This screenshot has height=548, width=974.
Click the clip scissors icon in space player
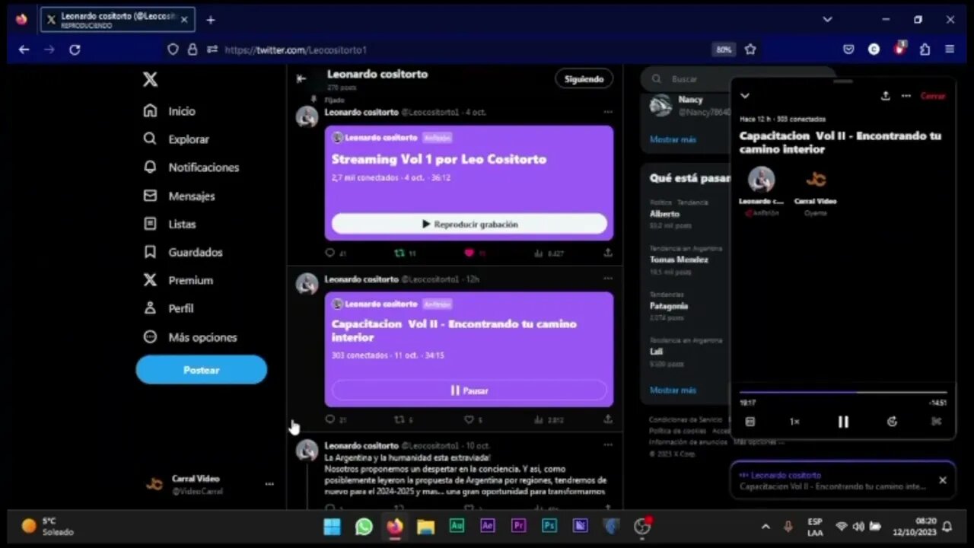pyautogui.click(x=937, y=422)
